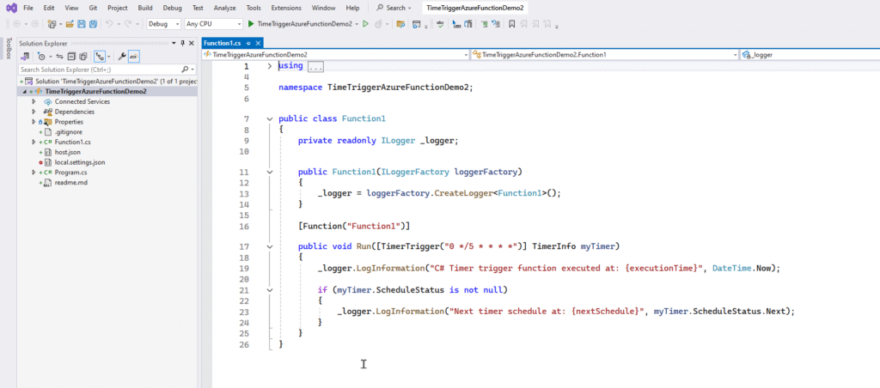Expand the Function1.cs tree node
This screenshot has height=388, width=880.
click(x=34, y=142)
